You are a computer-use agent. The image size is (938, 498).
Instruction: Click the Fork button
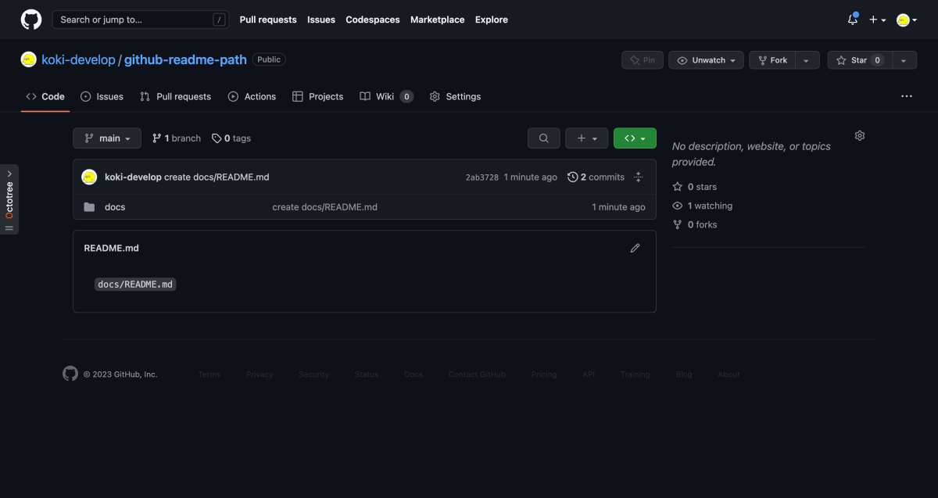pyautogui.click(x=772, y=60)
